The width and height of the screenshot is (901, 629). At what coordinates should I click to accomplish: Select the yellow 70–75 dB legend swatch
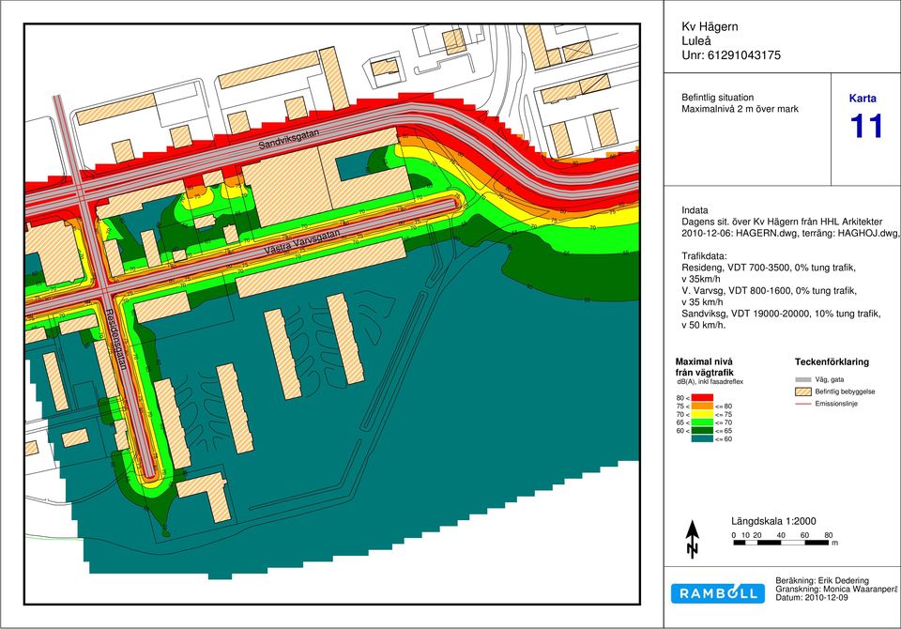point(702,414)
